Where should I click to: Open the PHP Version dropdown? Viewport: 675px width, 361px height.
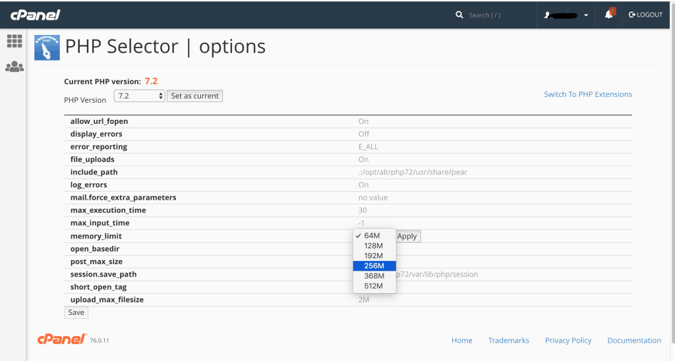(139, 96)
